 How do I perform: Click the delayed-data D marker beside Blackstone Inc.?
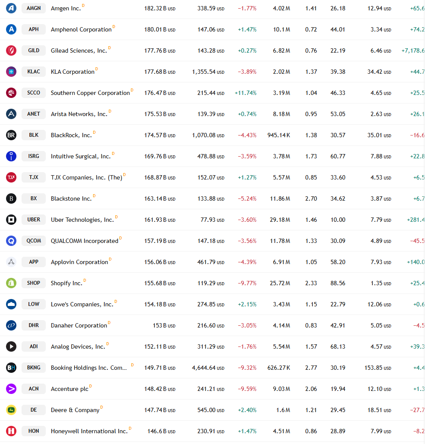point(94,195)
